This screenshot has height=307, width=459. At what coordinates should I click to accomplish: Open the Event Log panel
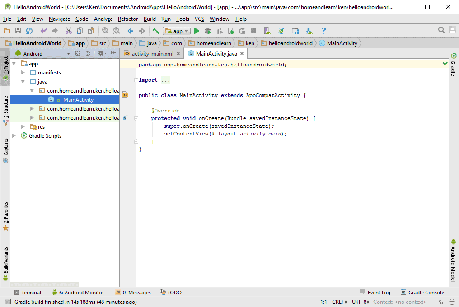[x=375, y=293]
